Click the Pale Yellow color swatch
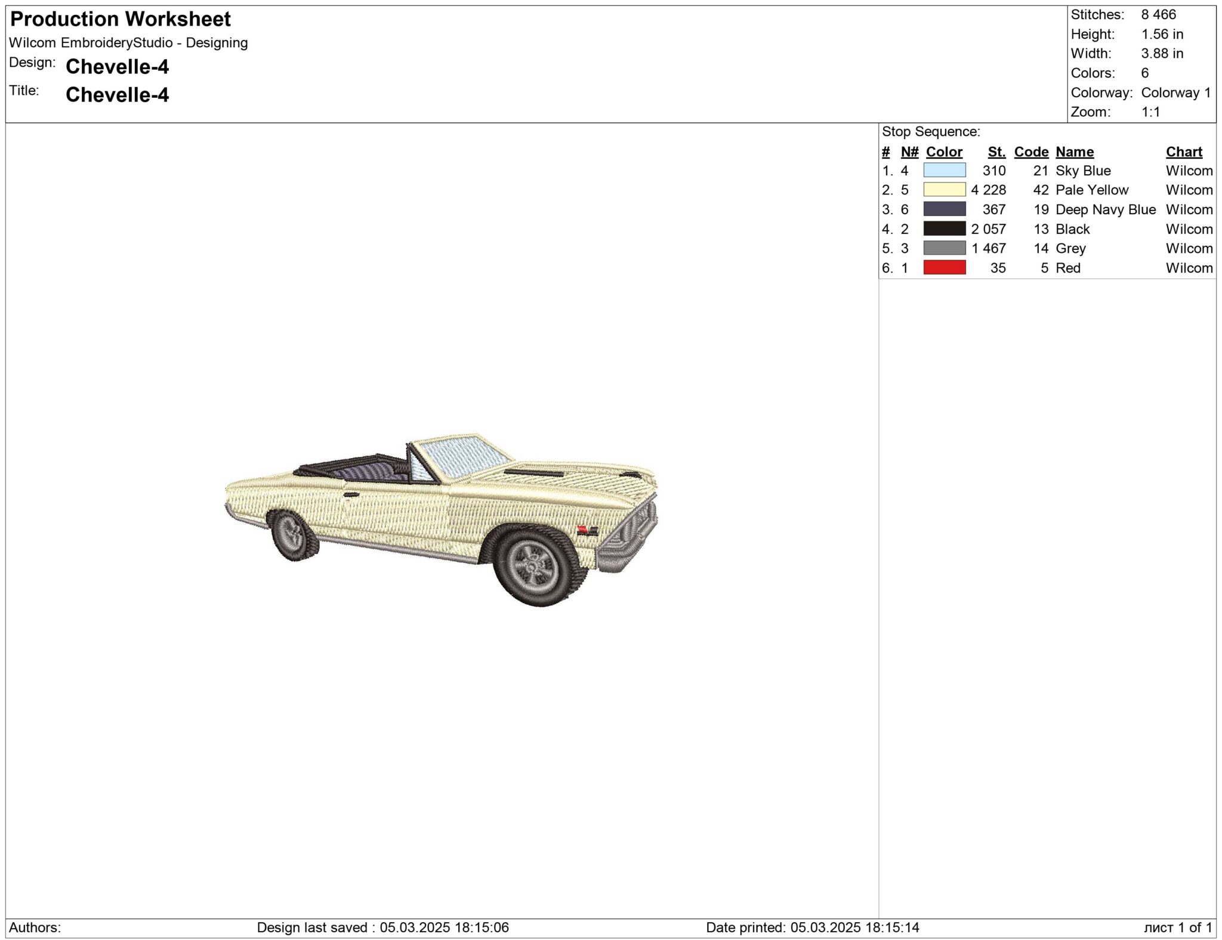Image resolution: width=1222 pixels, height=940 pixels. click(945, 190)
